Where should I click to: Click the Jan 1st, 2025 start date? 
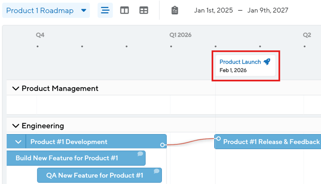click(x=213, y=10)
